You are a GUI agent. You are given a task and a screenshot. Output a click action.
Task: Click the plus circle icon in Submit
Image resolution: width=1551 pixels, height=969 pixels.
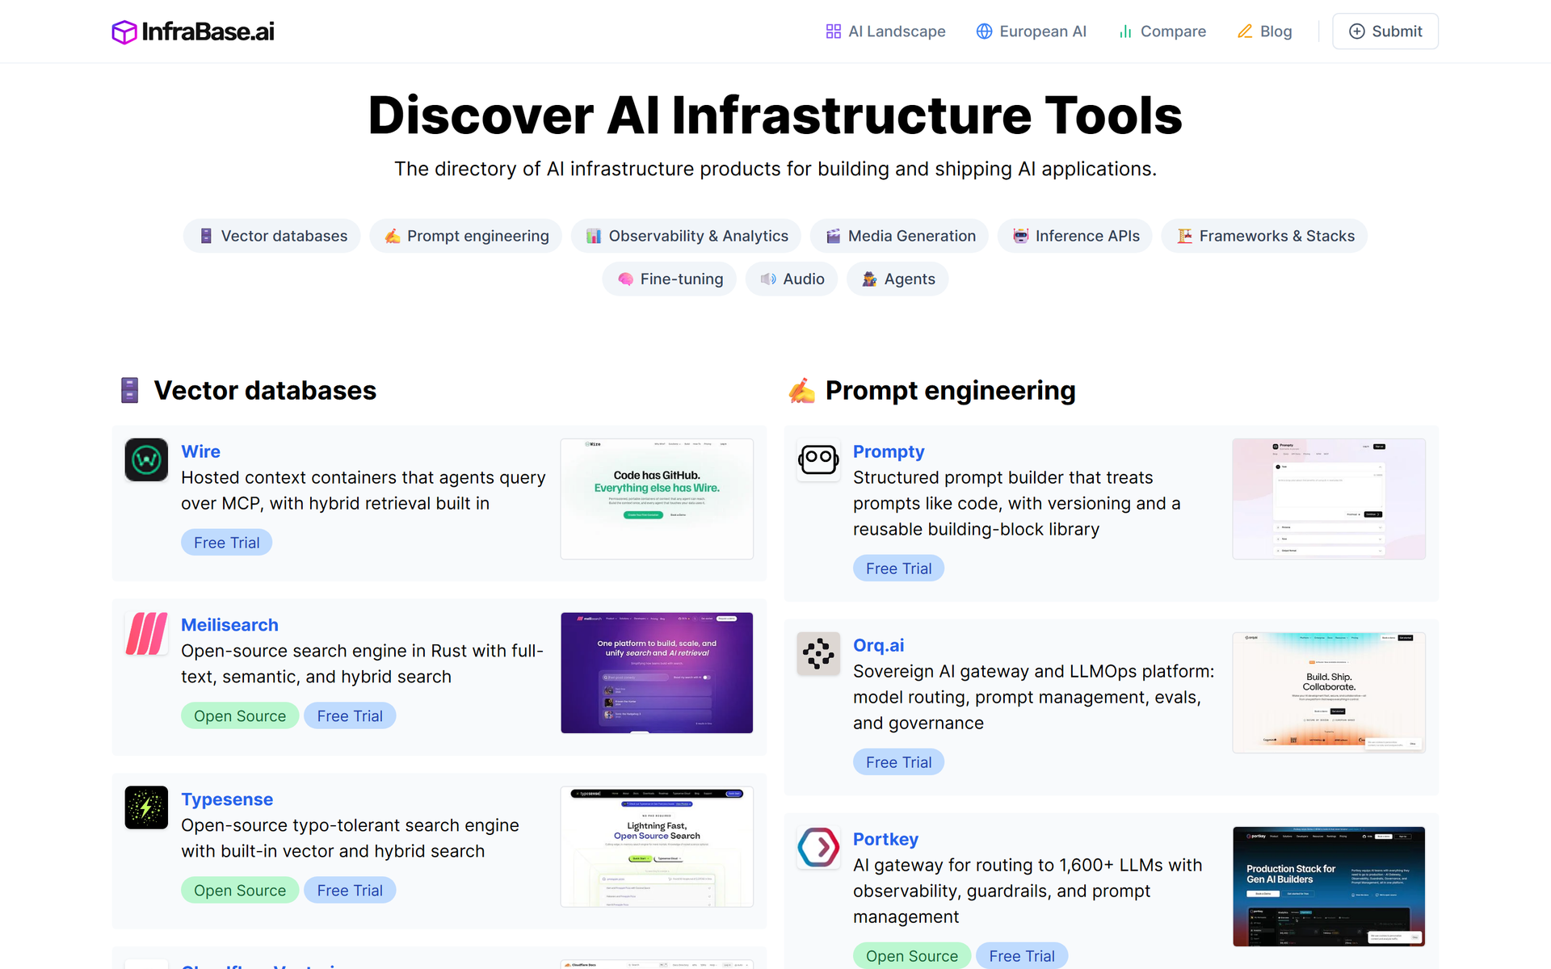(1357, 31)
